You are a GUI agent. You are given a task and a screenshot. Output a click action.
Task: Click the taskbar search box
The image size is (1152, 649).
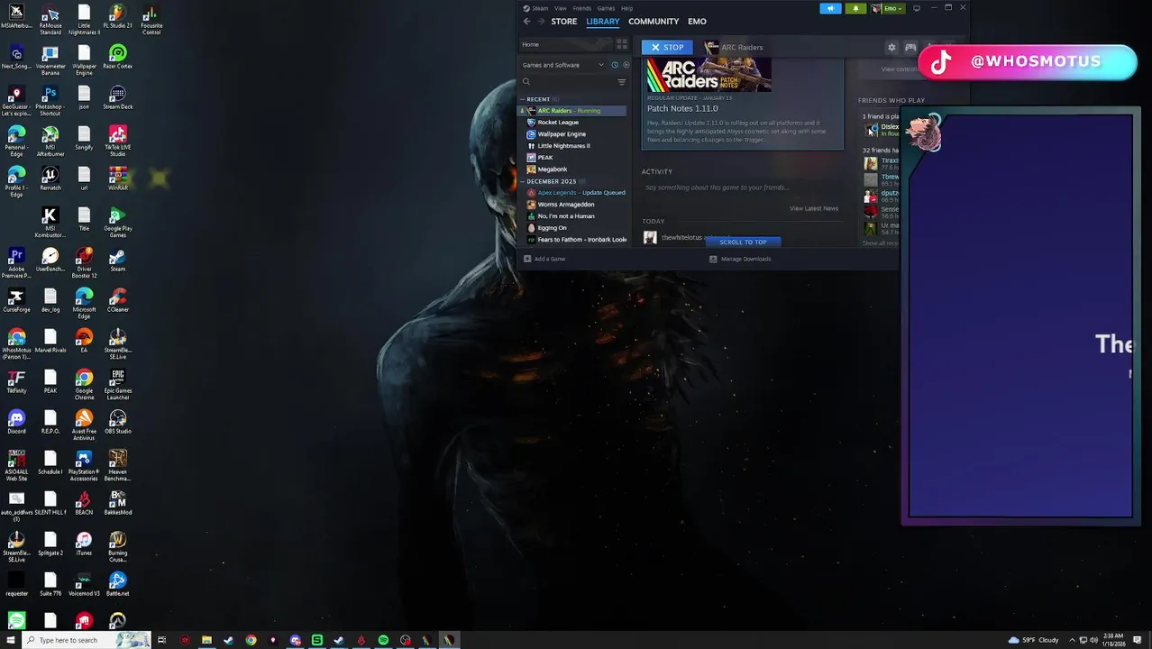click(x=86, y=640)
